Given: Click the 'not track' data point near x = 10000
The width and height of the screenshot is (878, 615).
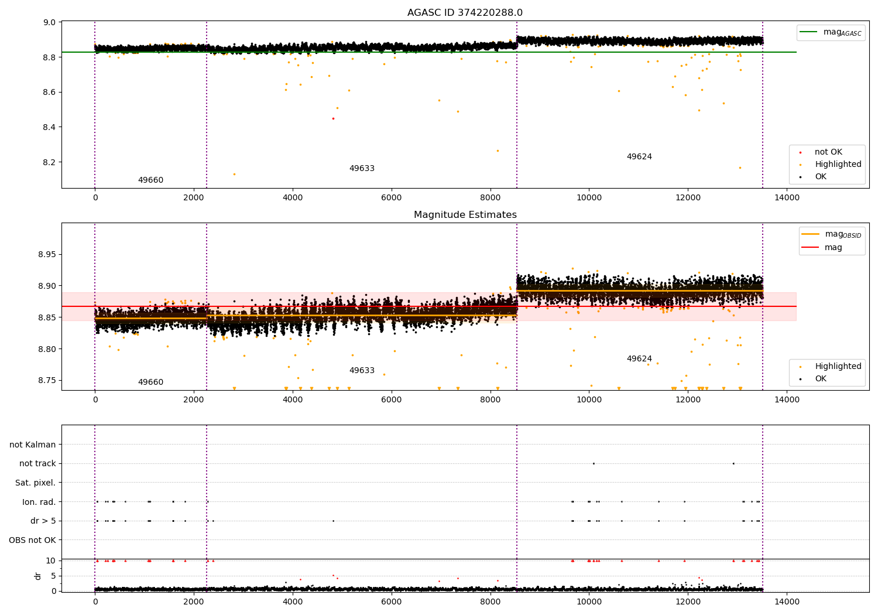Looking at the screenshot, I should [594, 463].
